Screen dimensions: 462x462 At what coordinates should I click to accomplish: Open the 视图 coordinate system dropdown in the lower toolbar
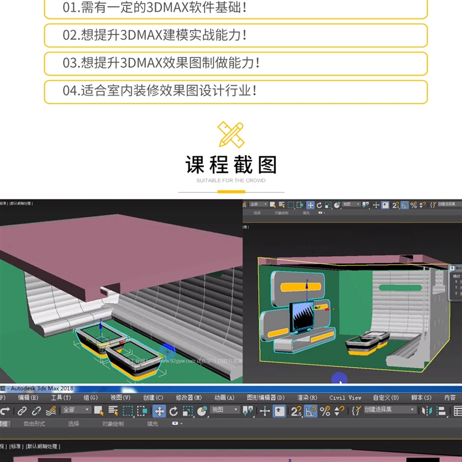tap(225, 410)
